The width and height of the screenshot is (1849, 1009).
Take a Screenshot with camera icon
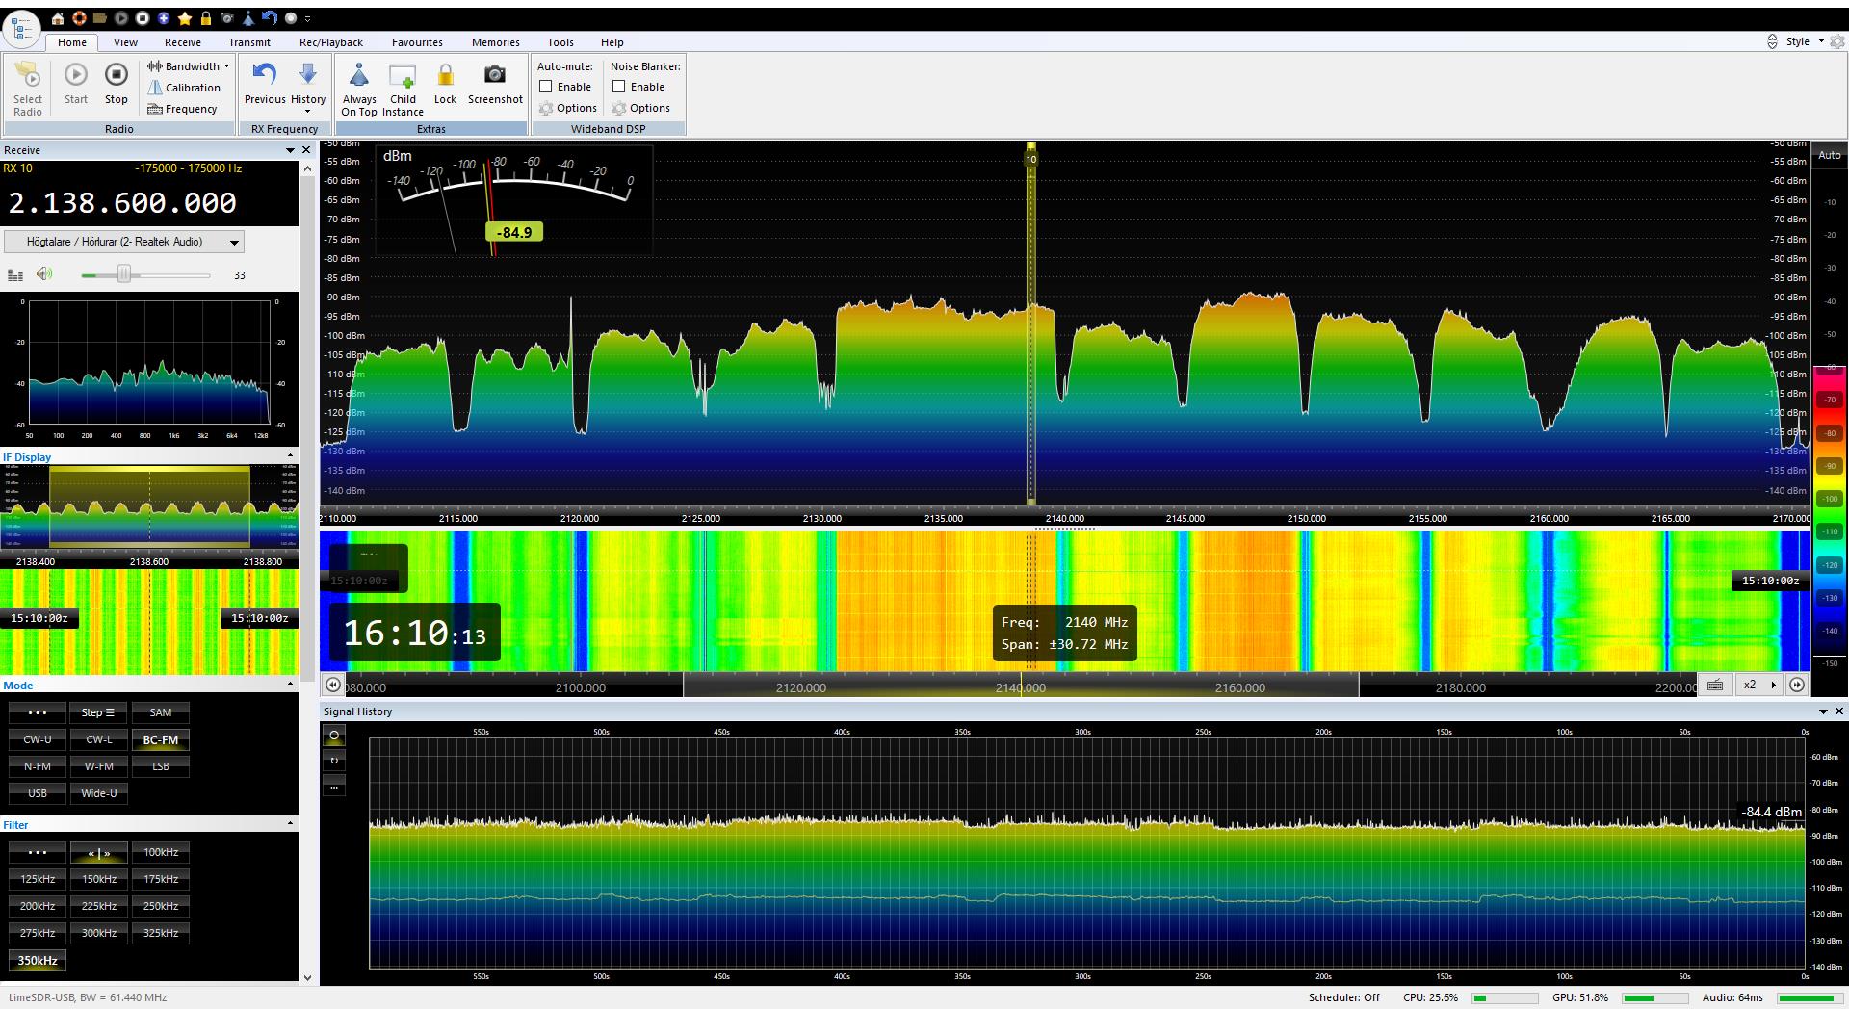coord(495,76)
